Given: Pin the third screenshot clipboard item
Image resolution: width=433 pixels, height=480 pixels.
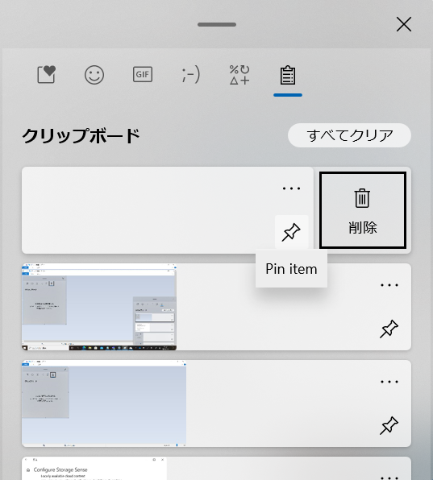Looking at the screenshot, I should point(389,425).
